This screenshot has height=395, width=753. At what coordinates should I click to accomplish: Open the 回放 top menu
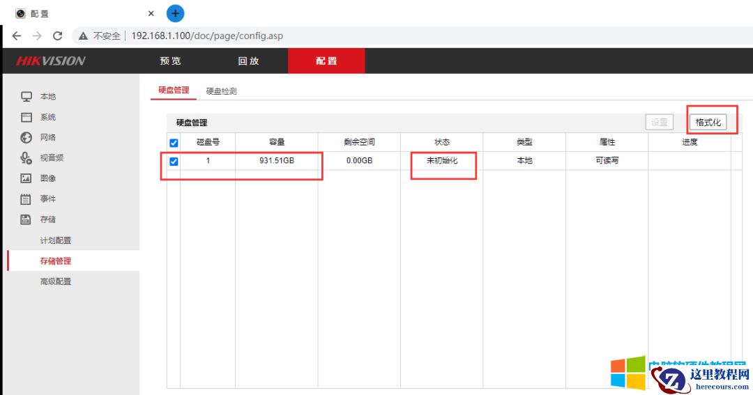(x=249, y=61)
